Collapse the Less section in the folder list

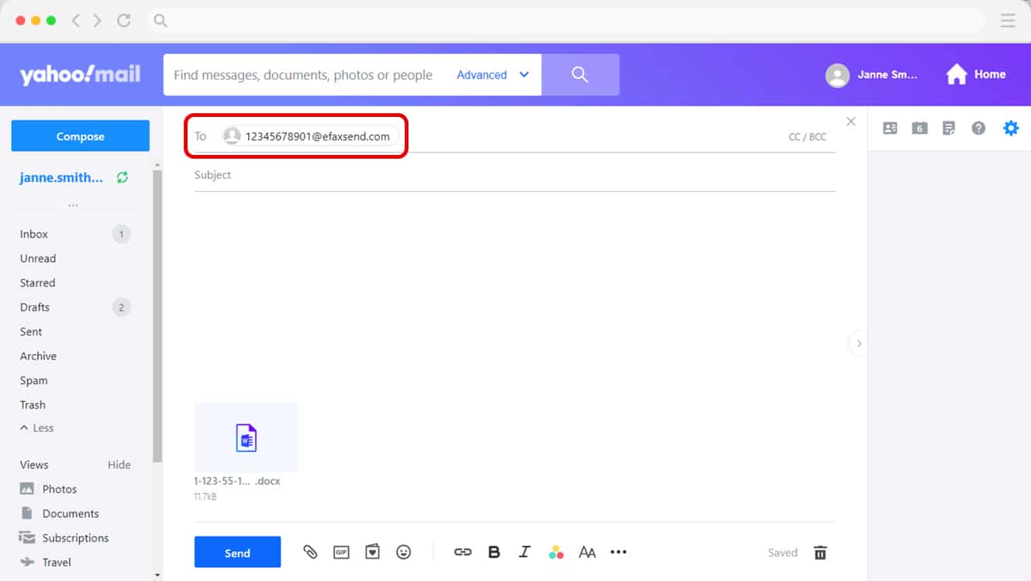(x=36, y=428)
